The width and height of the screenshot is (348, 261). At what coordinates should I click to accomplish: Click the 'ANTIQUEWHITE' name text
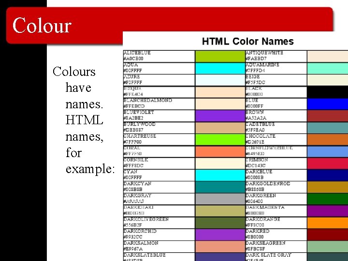[x=264, y=53]
